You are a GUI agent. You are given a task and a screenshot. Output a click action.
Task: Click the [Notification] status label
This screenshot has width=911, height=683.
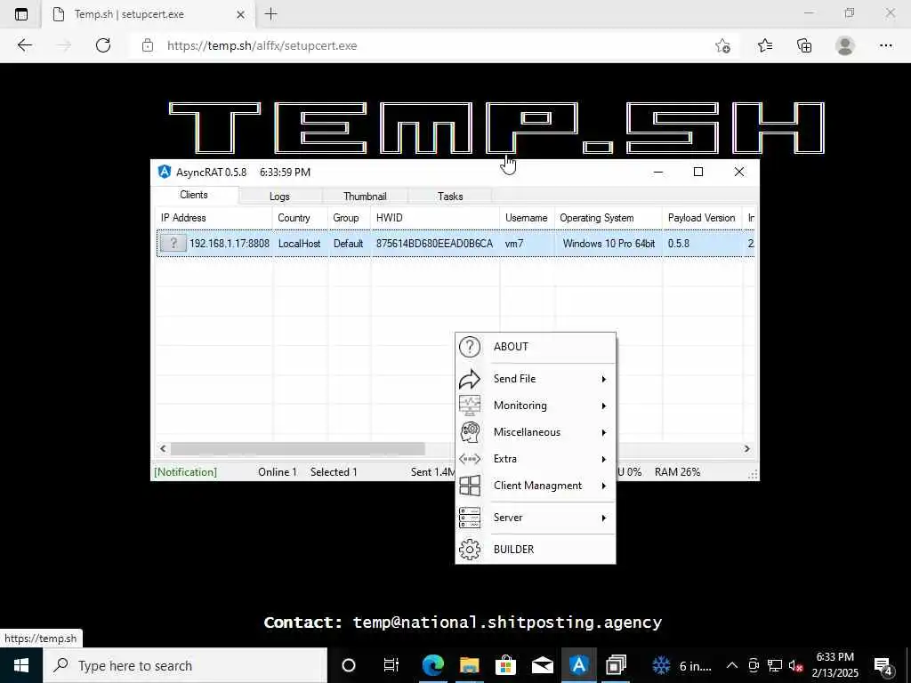[x=185, y=472]
